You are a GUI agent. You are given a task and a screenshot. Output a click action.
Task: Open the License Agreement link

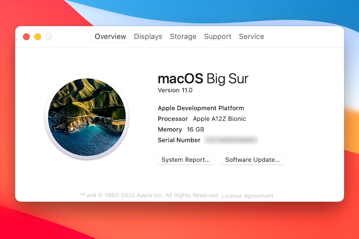(x=247, y=196)
